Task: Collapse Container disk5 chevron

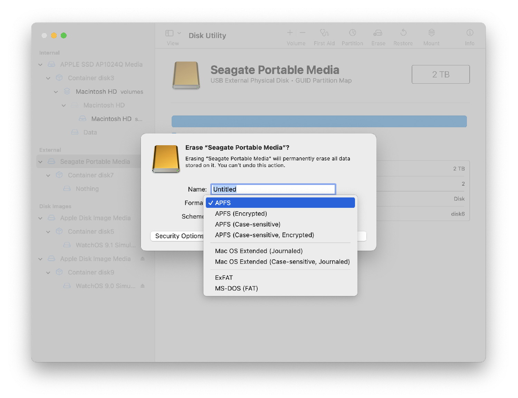Action: click(x=48, y=232)
